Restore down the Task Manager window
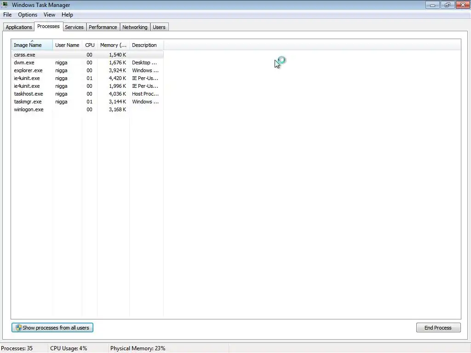This screenshot has height=353, width=471. [448, 5]
